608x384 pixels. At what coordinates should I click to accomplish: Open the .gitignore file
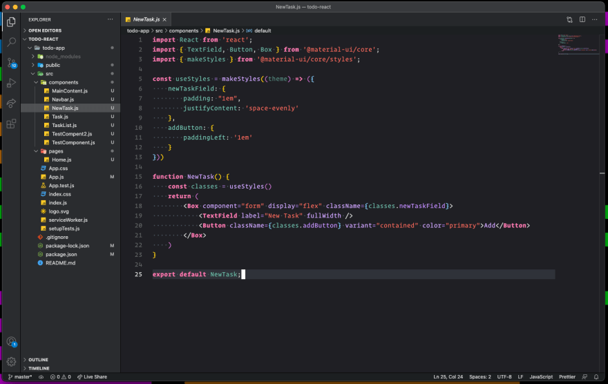point(70,237)
